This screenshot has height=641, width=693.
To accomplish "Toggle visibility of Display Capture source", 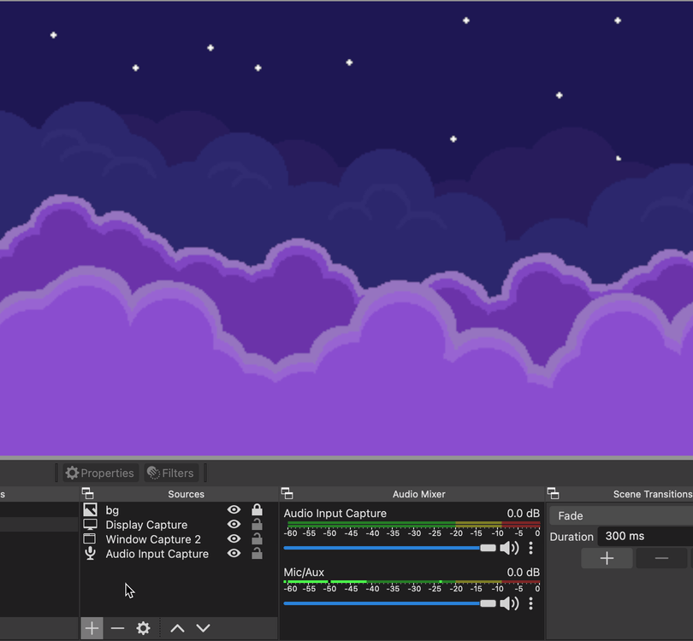I will (x=234, y=525).
